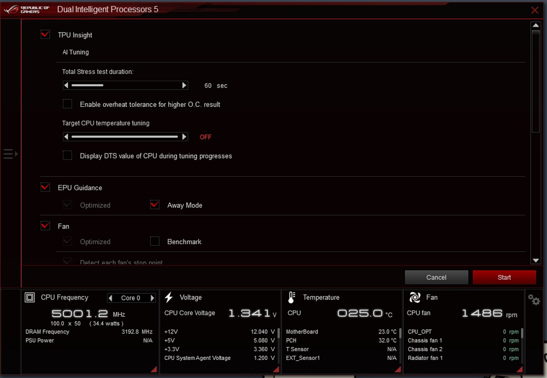Open monitor settings gear icon
The width and height of the screenshot is (547, 378).
(x=534, y=299)
